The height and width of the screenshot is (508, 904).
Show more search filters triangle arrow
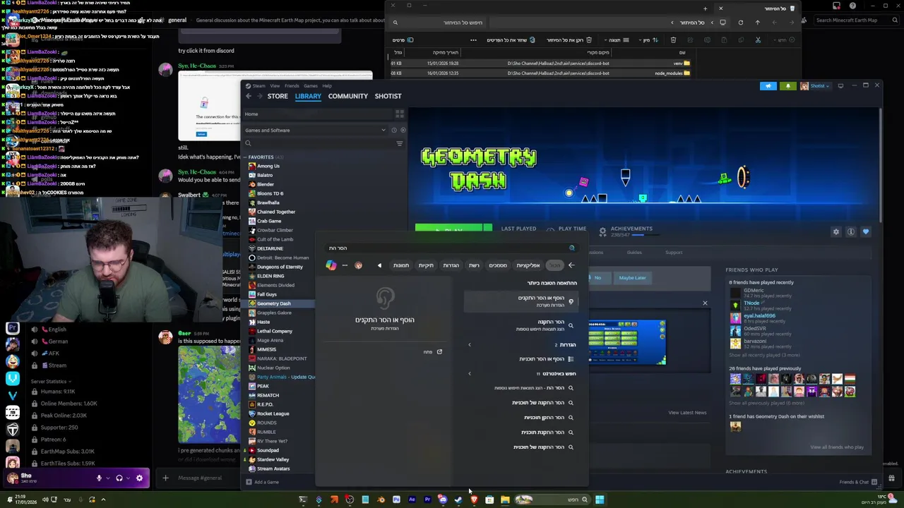(379, 265)
